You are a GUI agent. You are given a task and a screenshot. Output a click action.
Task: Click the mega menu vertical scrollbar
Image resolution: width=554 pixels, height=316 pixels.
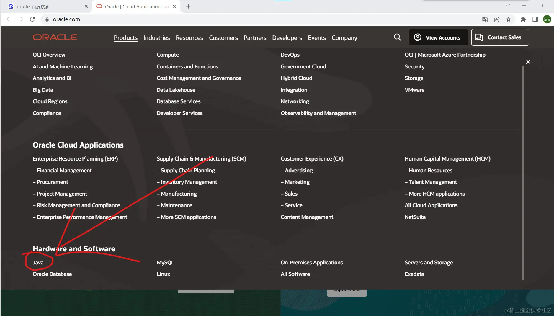[x=523, y=173]
